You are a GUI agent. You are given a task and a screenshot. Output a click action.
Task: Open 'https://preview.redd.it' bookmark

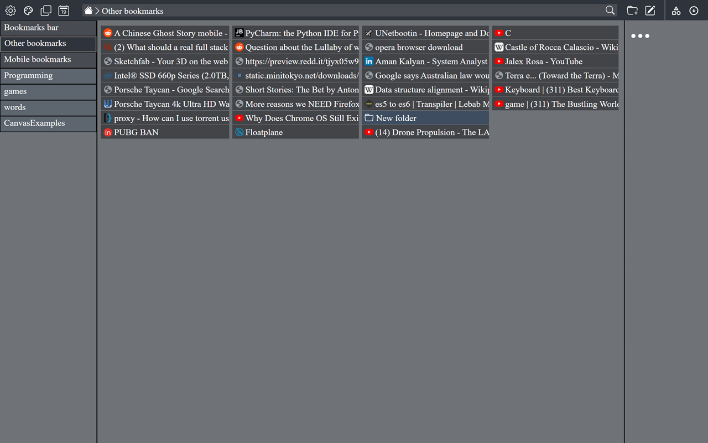click(296, 61)
